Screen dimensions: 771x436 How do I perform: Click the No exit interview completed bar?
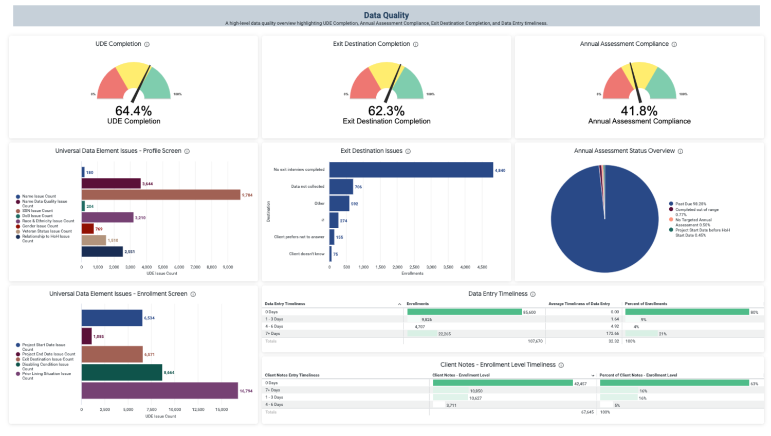[411, 169]
